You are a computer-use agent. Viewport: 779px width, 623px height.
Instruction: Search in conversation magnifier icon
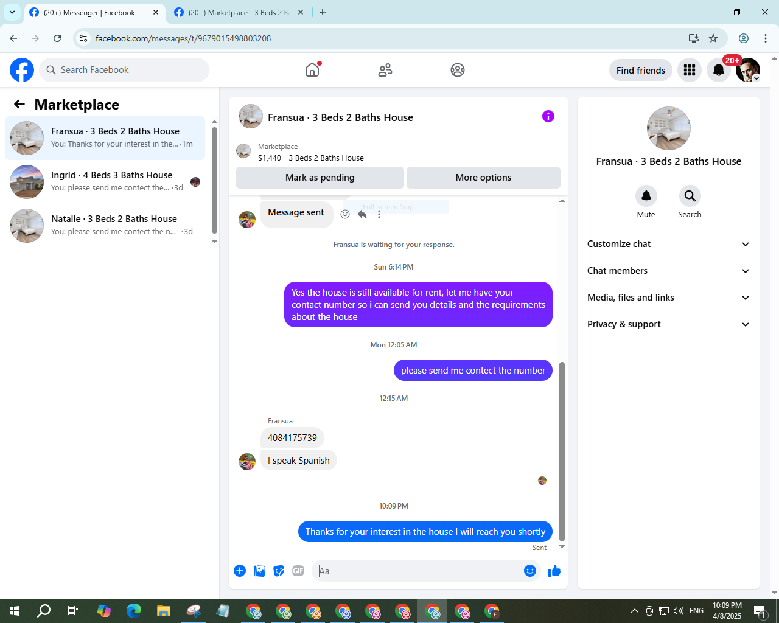coord(690,196)
